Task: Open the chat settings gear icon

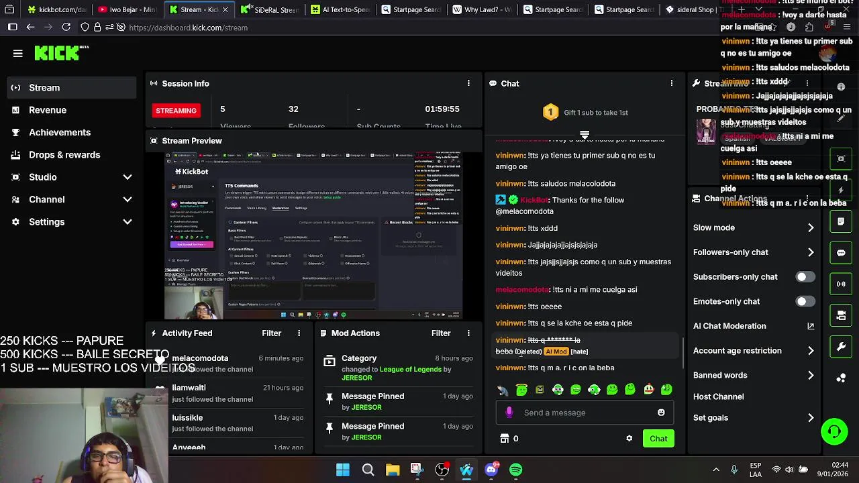Action: tap(629, 438)
